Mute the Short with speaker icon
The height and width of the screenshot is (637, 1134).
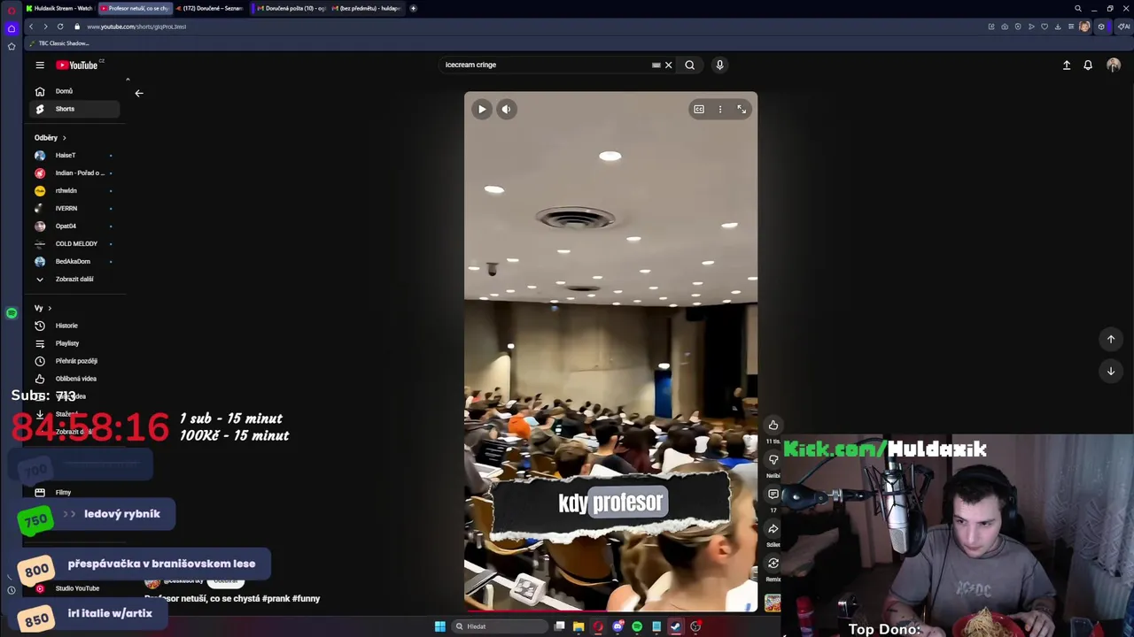pos(506,110)
